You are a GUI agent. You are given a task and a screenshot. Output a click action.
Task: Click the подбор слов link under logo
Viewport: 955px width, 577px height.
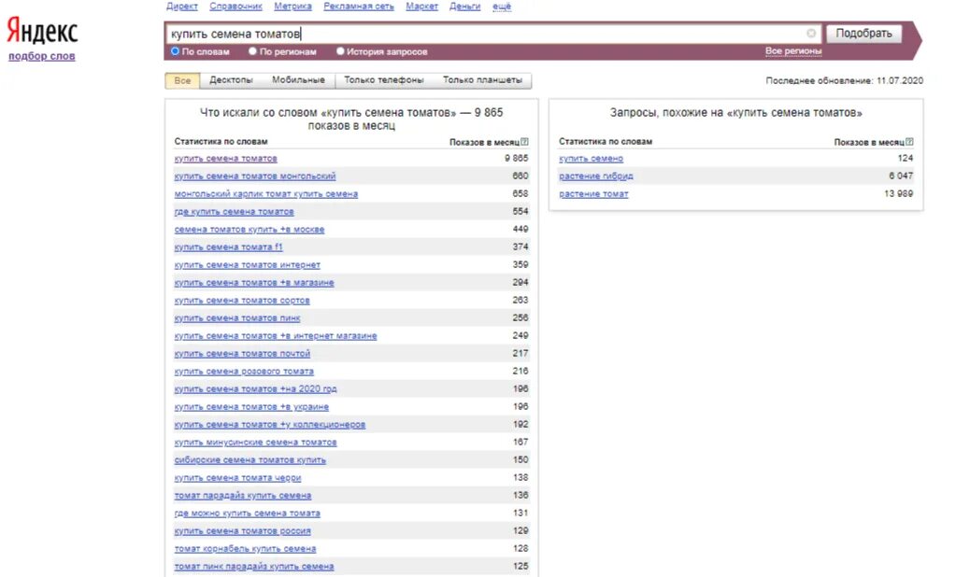pos(41,56)
